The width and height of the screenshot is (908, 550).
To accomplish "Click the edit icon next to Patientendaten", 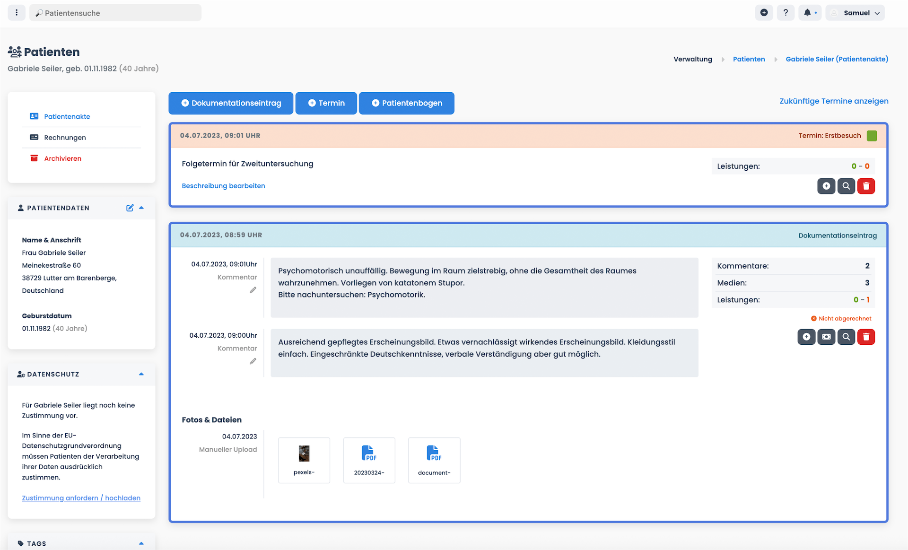I will [130, 208].
